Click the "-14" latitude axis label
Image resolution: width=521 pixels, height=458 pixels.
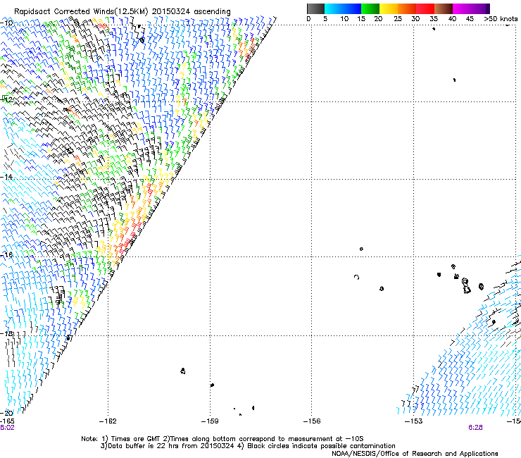6,177
